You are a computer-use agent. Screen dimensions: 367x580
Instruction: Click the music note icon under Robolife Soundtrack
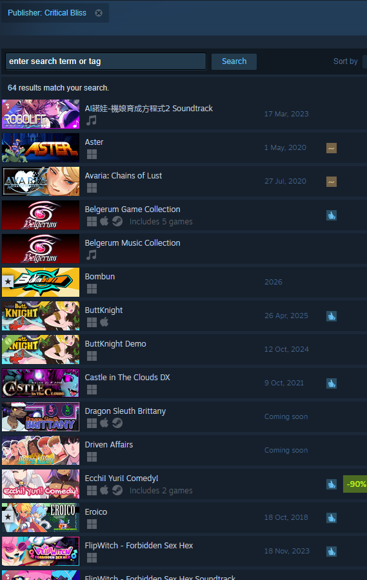pos(92,120)
